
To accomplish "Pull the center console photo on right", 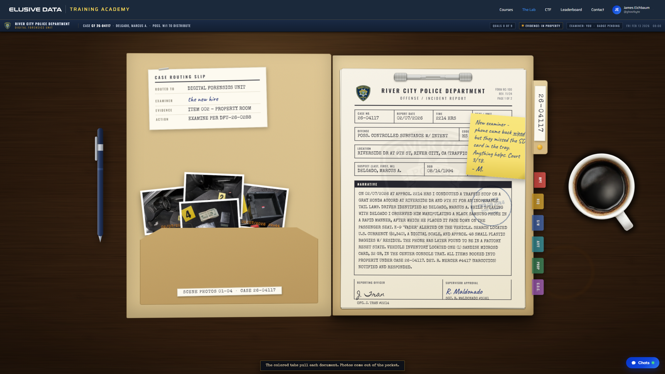I will click(x=265, y=207).
